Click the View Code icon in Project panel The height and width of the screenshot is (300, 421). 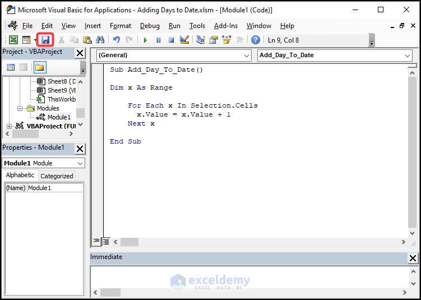[x=11, y=67]
